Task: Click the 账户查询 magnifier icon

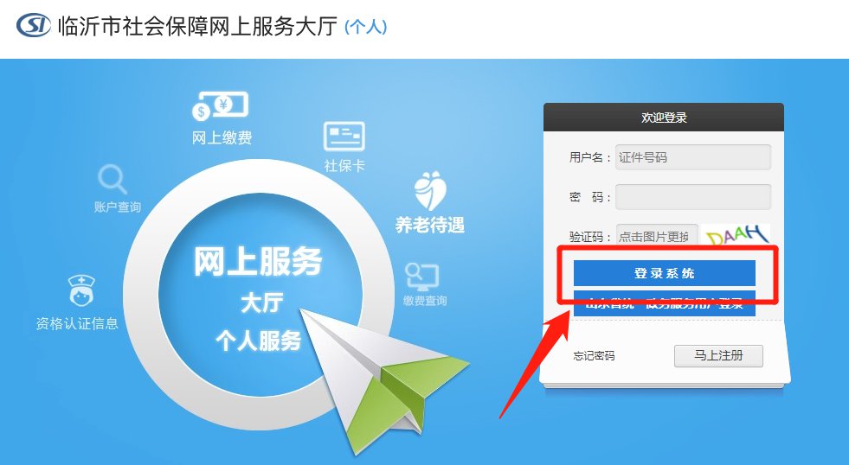Action: click(113, 180)
